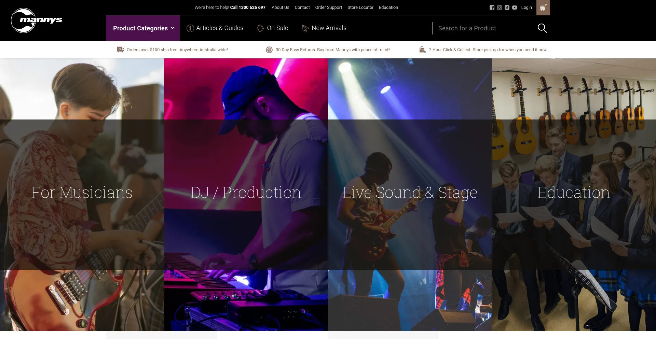The height and width of the screenshot is (339, 656).
Task: Open the Order Support link
Action: point(328,8)
